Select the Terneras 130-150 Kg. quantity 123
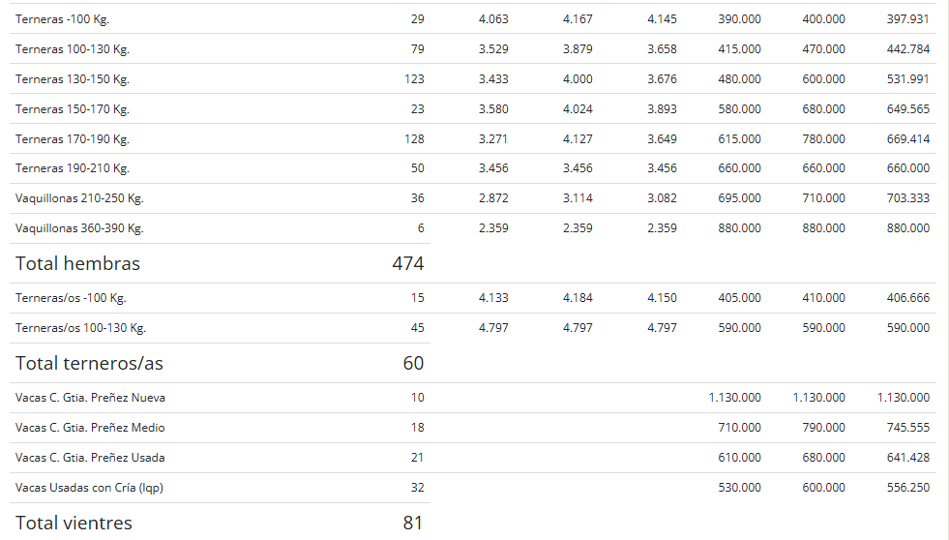This screenshot has width=949, height=540. (415, 78)
